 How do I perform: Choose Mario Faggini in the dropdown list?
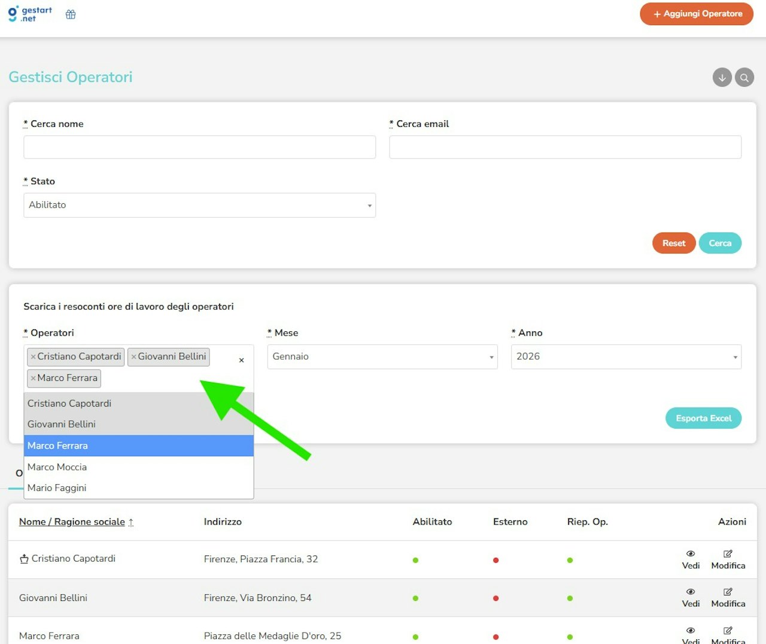pyautogui.click(x=57, y=488)
